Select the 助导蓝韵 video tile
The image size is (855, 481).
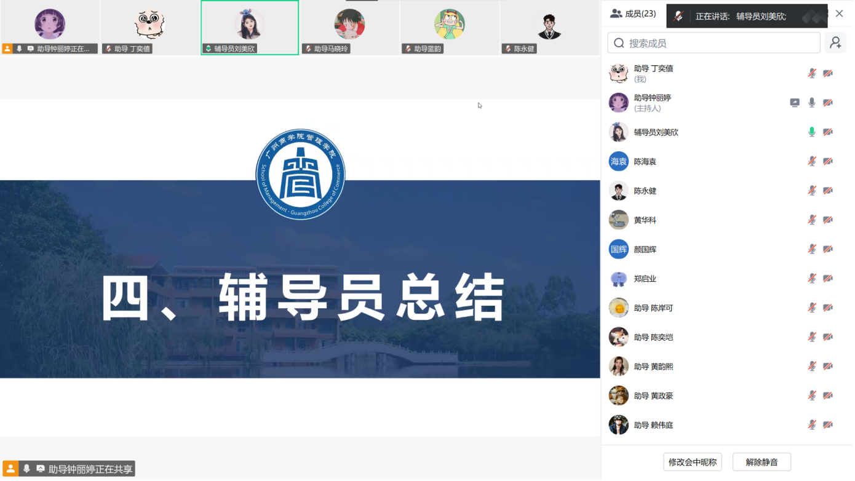[449, 27]
